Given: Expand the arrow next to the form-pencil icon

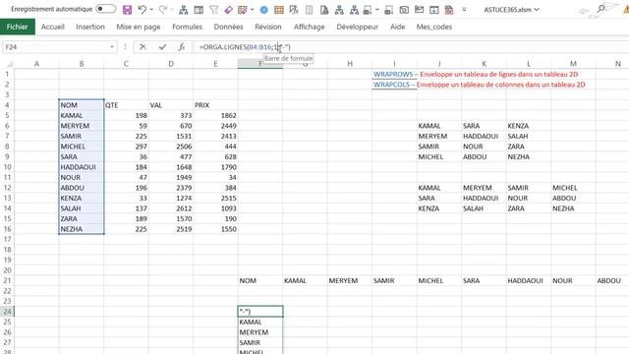Looking at the screenshot, I should tap(252, 10).
